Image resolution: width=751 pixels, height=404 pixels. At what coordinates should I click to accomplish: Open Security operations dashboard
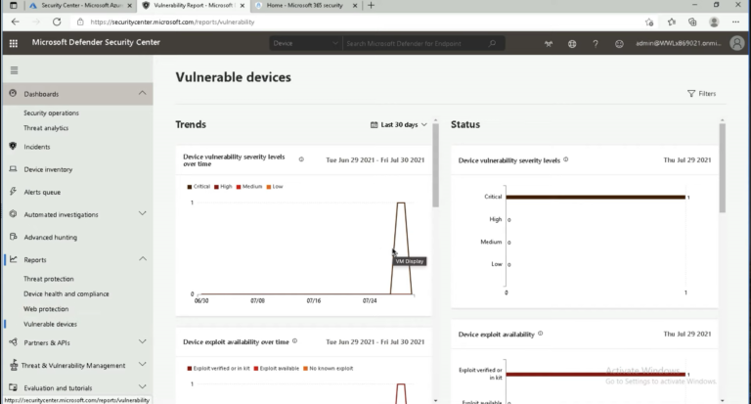(x=51, y=113)
